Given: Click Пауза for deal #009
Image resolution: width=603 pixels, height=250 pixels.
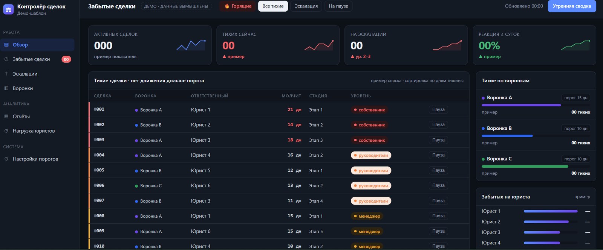Looking at the screenshot, I should tap(438, 231).
